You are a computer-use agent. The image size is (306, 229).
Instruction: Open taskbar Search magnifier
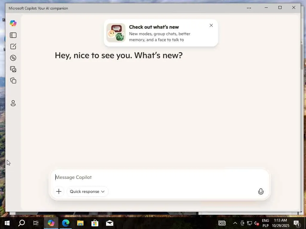tap(22, 223)
